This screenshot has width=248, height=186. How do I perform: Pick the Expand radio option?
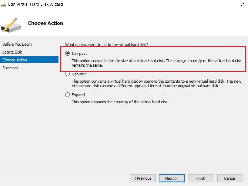click(x=67, y=95)
